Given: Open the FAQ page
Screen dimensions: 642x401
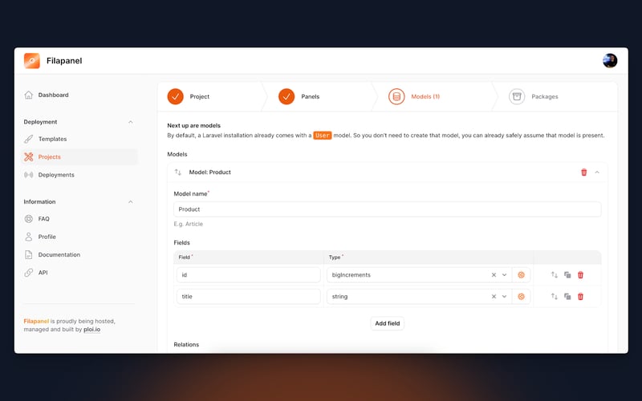Looking at the screenshot, I should (44, 219).
